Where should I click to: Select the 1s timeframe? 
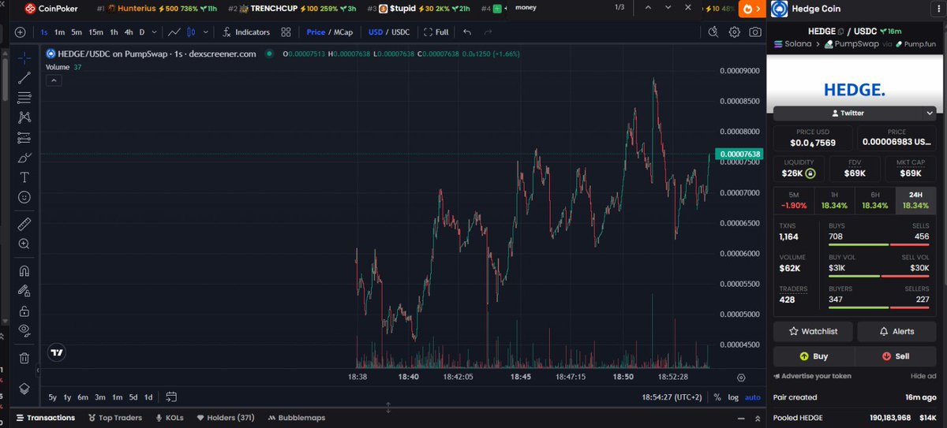(44, 32)
